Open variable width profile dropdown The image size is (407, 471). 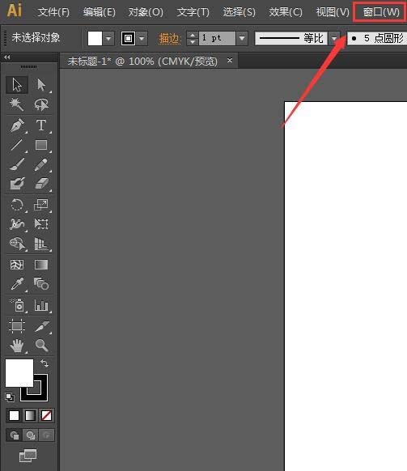(x=334, y=39)
